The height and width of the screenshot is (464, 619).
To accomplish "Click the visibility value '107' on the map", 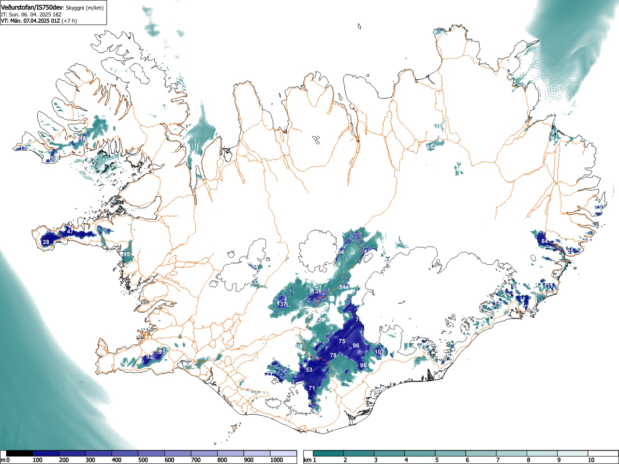I will 379,352.
